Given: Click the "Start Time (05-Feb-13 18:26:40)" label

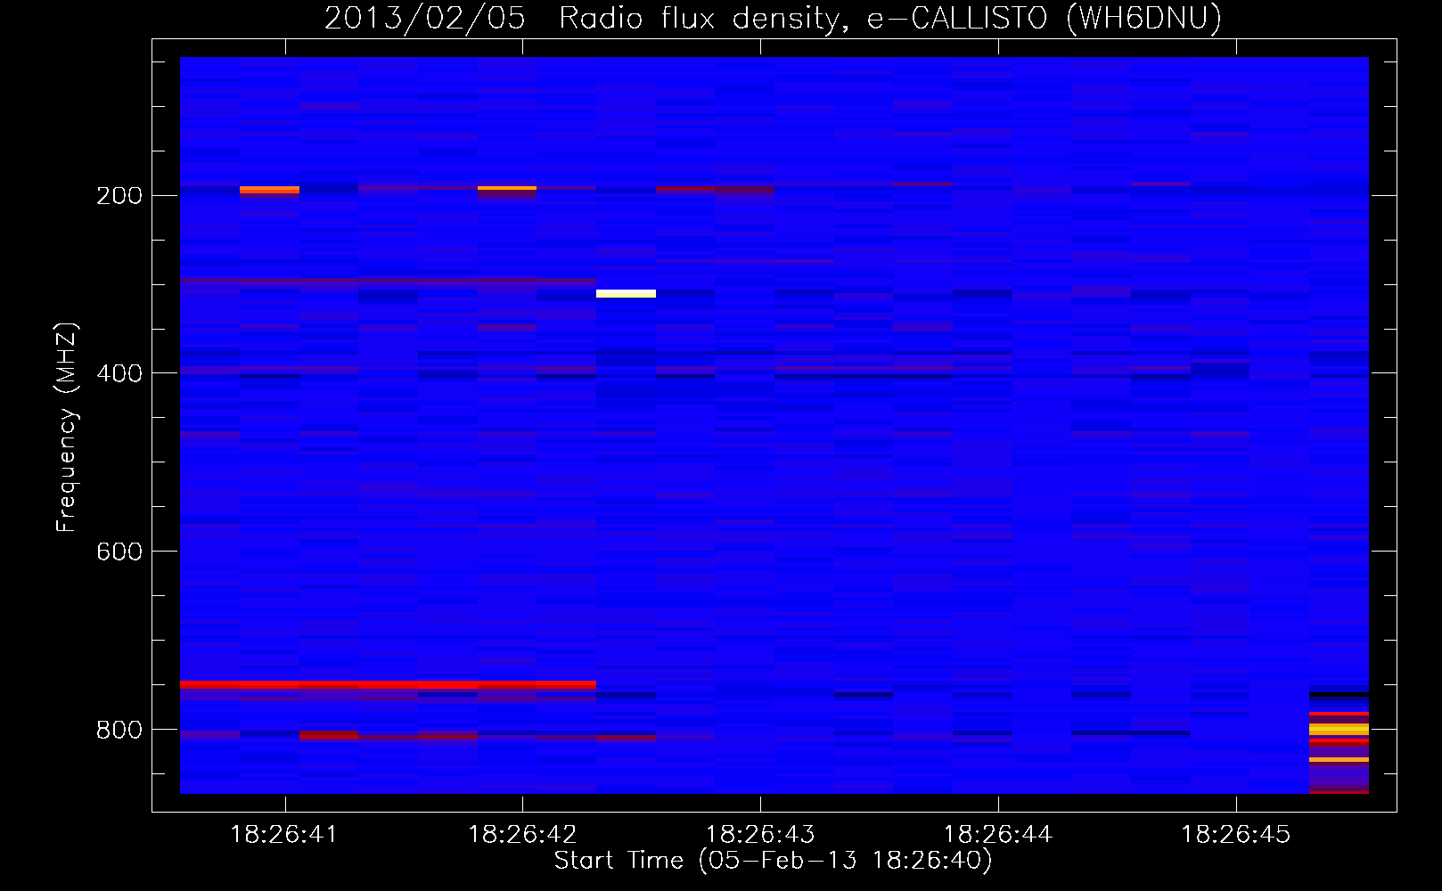Looking at the screenshot, I should [x=773, y=861].
